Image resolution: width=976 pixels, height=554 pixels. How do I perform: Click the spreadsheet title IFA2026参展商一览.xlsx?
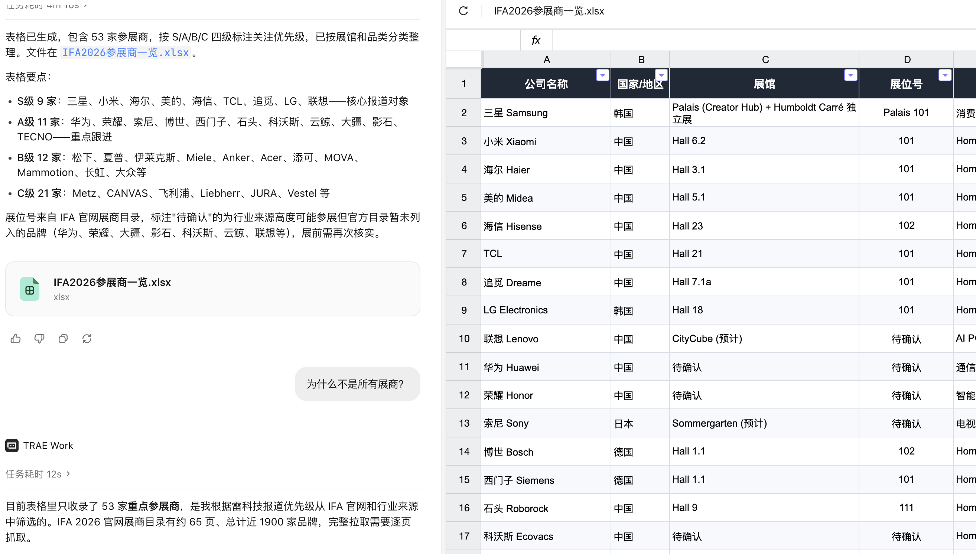549,11
